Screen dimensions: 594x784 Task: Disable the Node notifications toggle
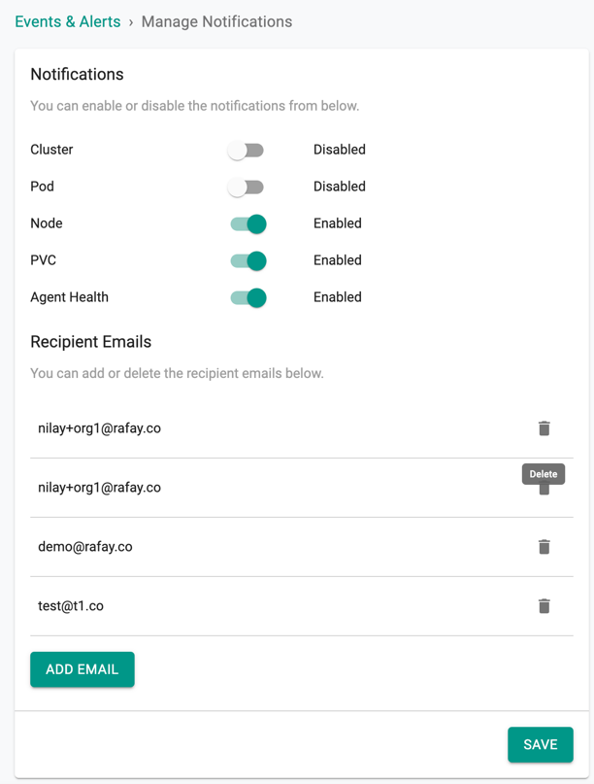click(x=248, y=224)
